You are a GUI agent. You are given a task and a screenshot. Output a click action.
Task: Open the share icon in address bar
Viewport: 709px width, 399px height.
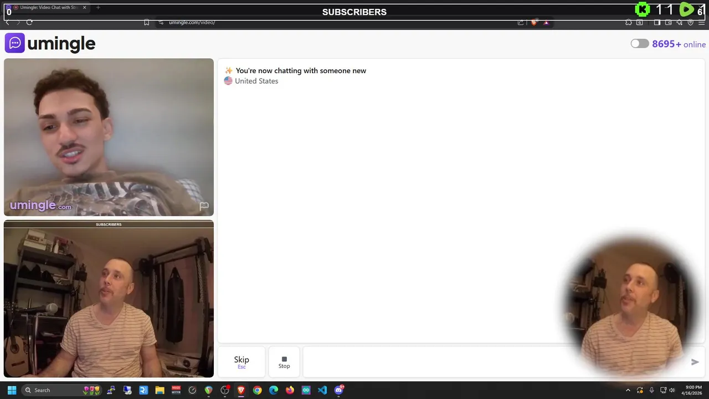coord(521,22)
